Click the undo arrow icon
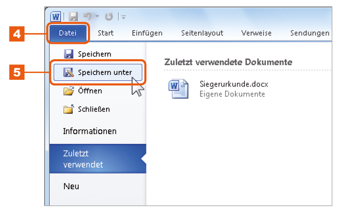The width and height of the screenshot is (343, 212). coord(88,16)
